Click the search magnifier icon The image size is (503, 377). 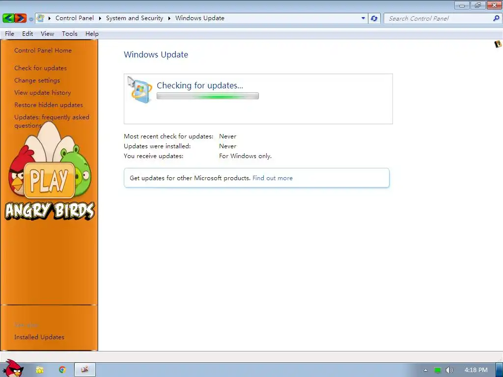click(496, 18)
